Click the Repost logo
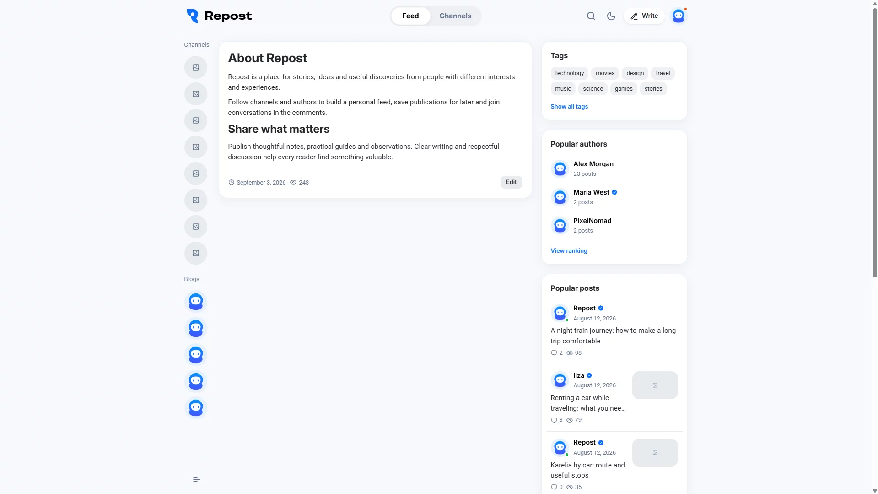 pos(219,16)
